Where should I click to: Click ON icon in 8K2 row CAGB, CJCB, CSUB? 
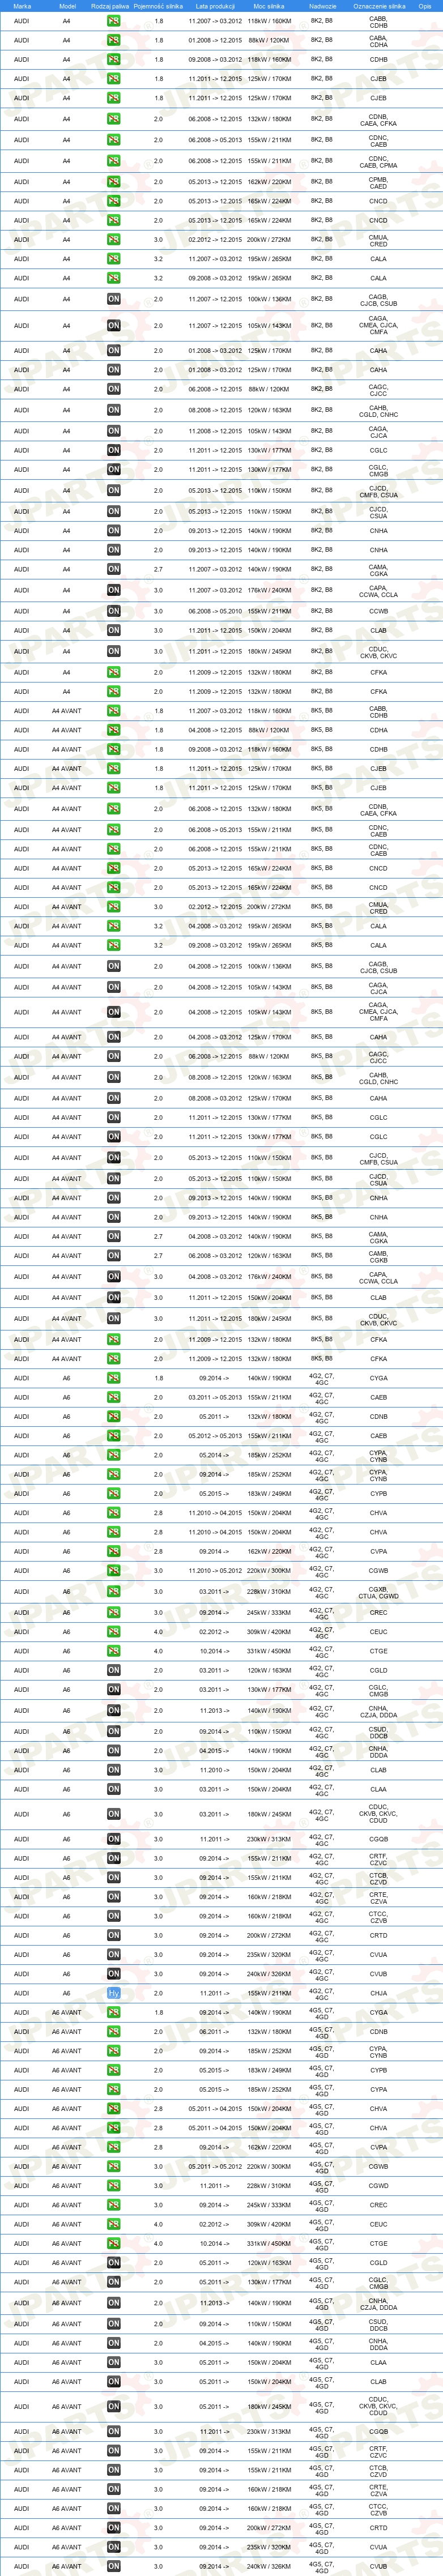114,299
